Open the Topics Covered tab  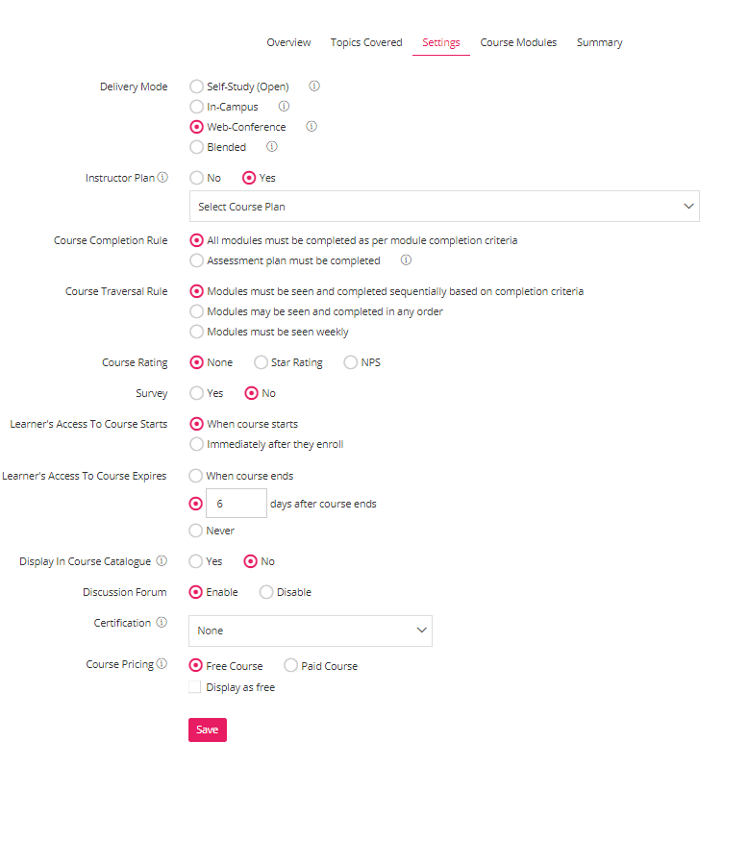(x=366, y=42)
